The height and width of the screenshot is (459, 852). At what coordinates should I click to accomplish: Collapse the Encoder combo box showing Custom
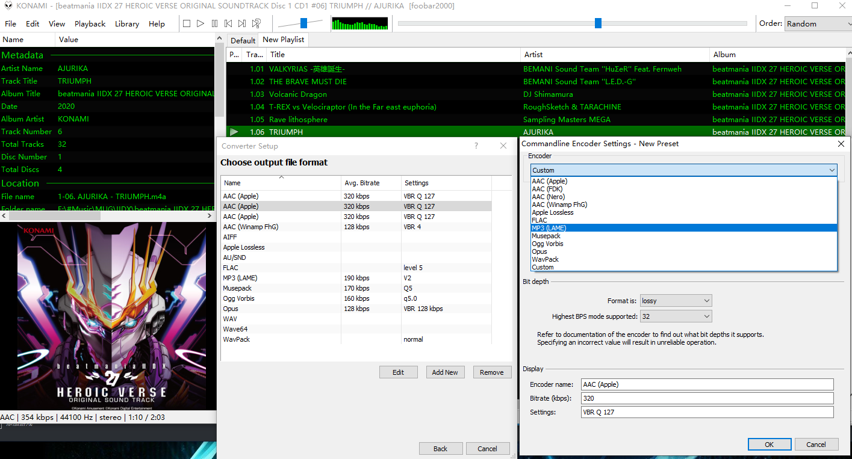(x=684, y=170)
